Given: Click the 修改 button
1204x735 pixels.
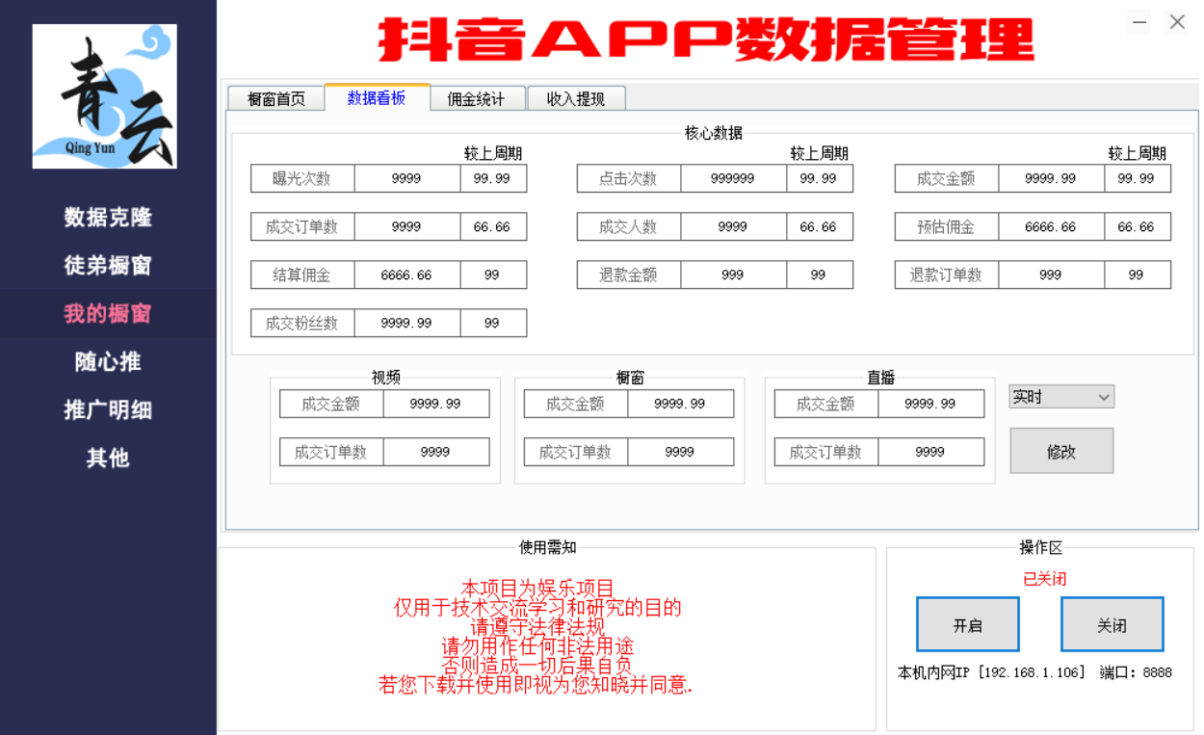Looking at the screenshot, I should point(1061,451).
